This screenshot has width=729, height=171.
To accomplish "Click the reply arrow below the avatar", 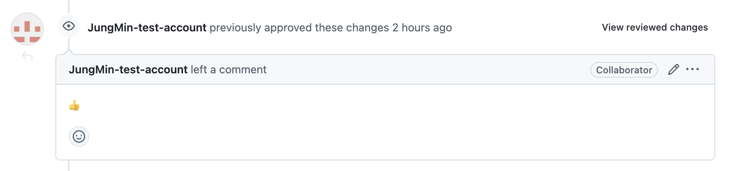I will coord(27,56).
